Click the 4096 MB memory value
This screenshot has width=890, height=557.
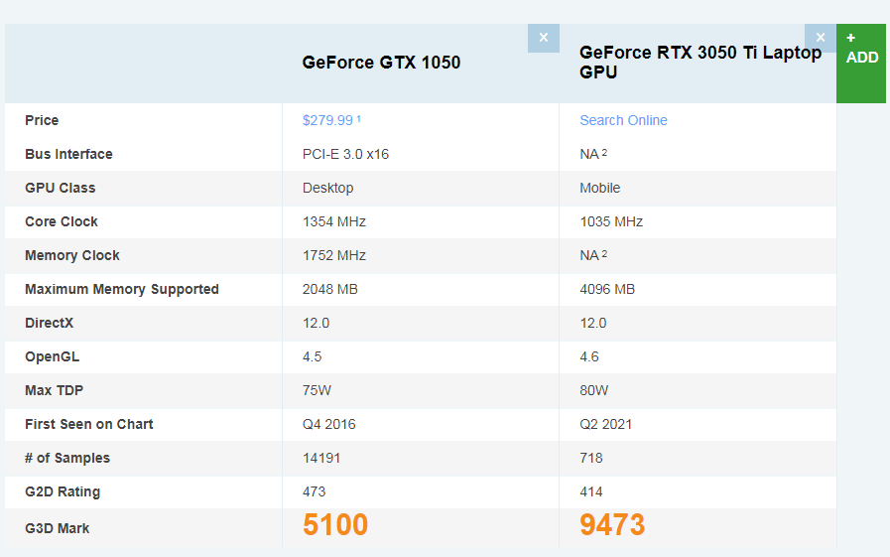click(607, 289)
